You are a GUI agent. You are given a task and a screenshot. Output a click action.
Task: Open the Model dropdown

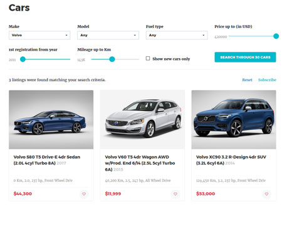tap(108, 35)
